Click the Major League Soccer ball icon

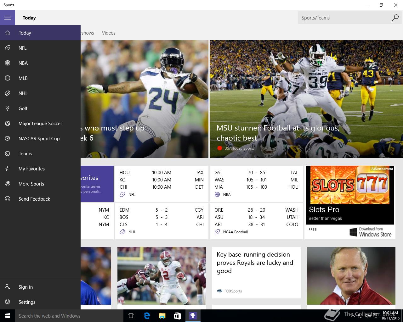(x=8, y=124)
